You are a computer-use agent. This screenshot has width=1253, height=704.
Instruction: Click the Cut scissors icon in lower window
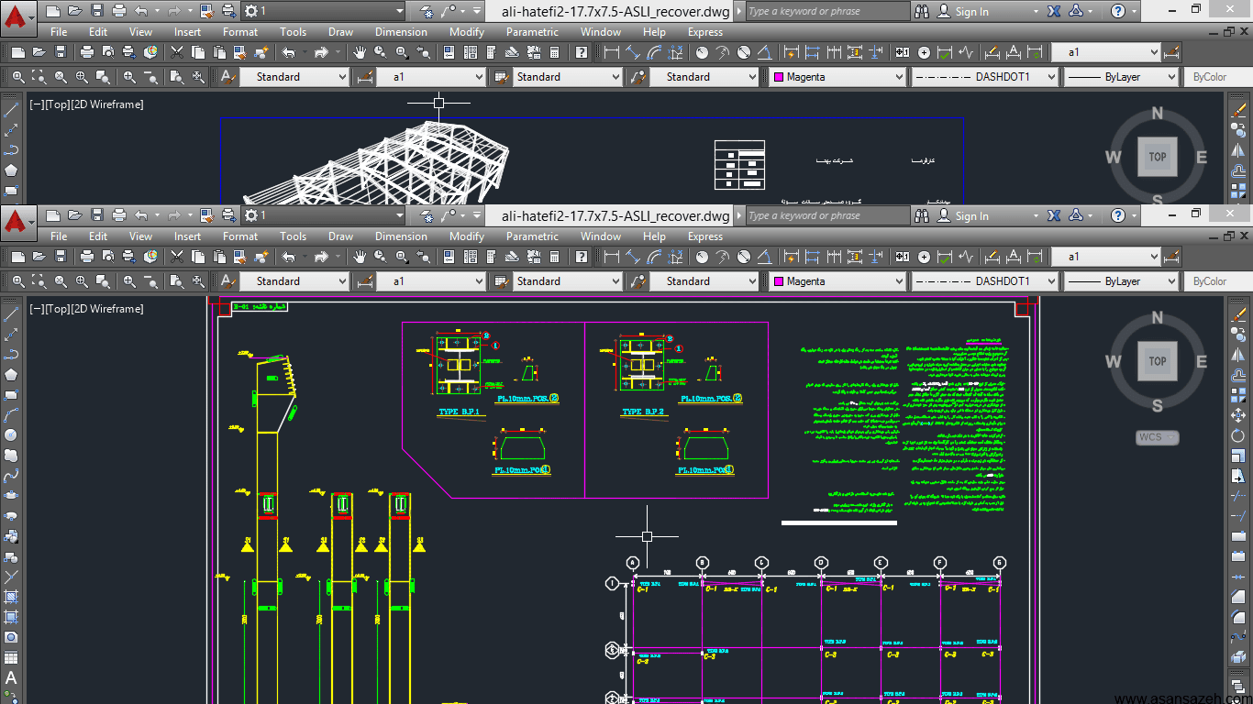176,257
